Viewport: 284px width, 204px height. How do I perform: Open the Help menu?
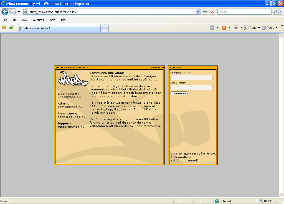pyautogui.click(x=63, y=20)
